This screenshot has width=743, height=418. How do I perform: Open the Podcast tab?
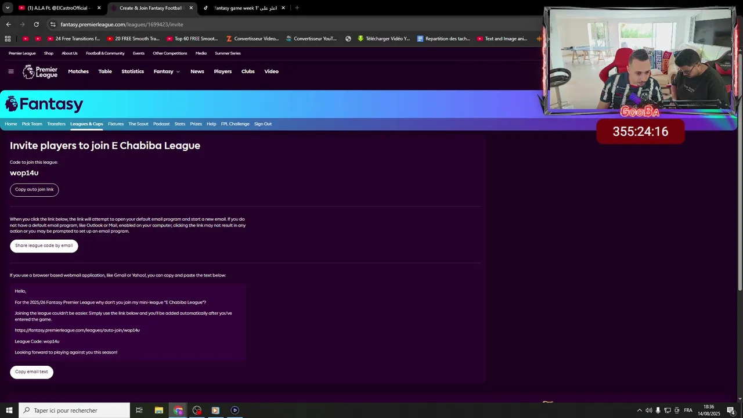coord(161,124)
